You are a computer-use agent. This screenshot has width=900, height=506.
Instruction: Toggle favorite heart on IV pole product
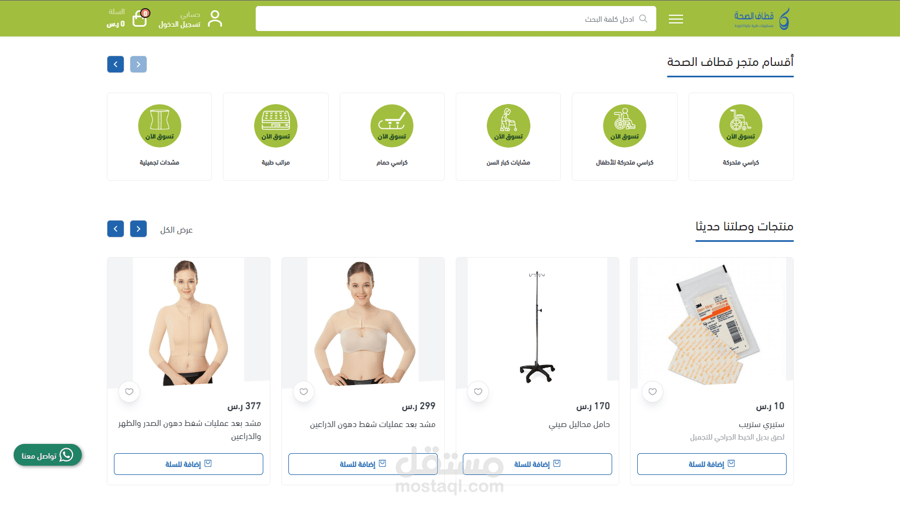[x=478, y=392]
